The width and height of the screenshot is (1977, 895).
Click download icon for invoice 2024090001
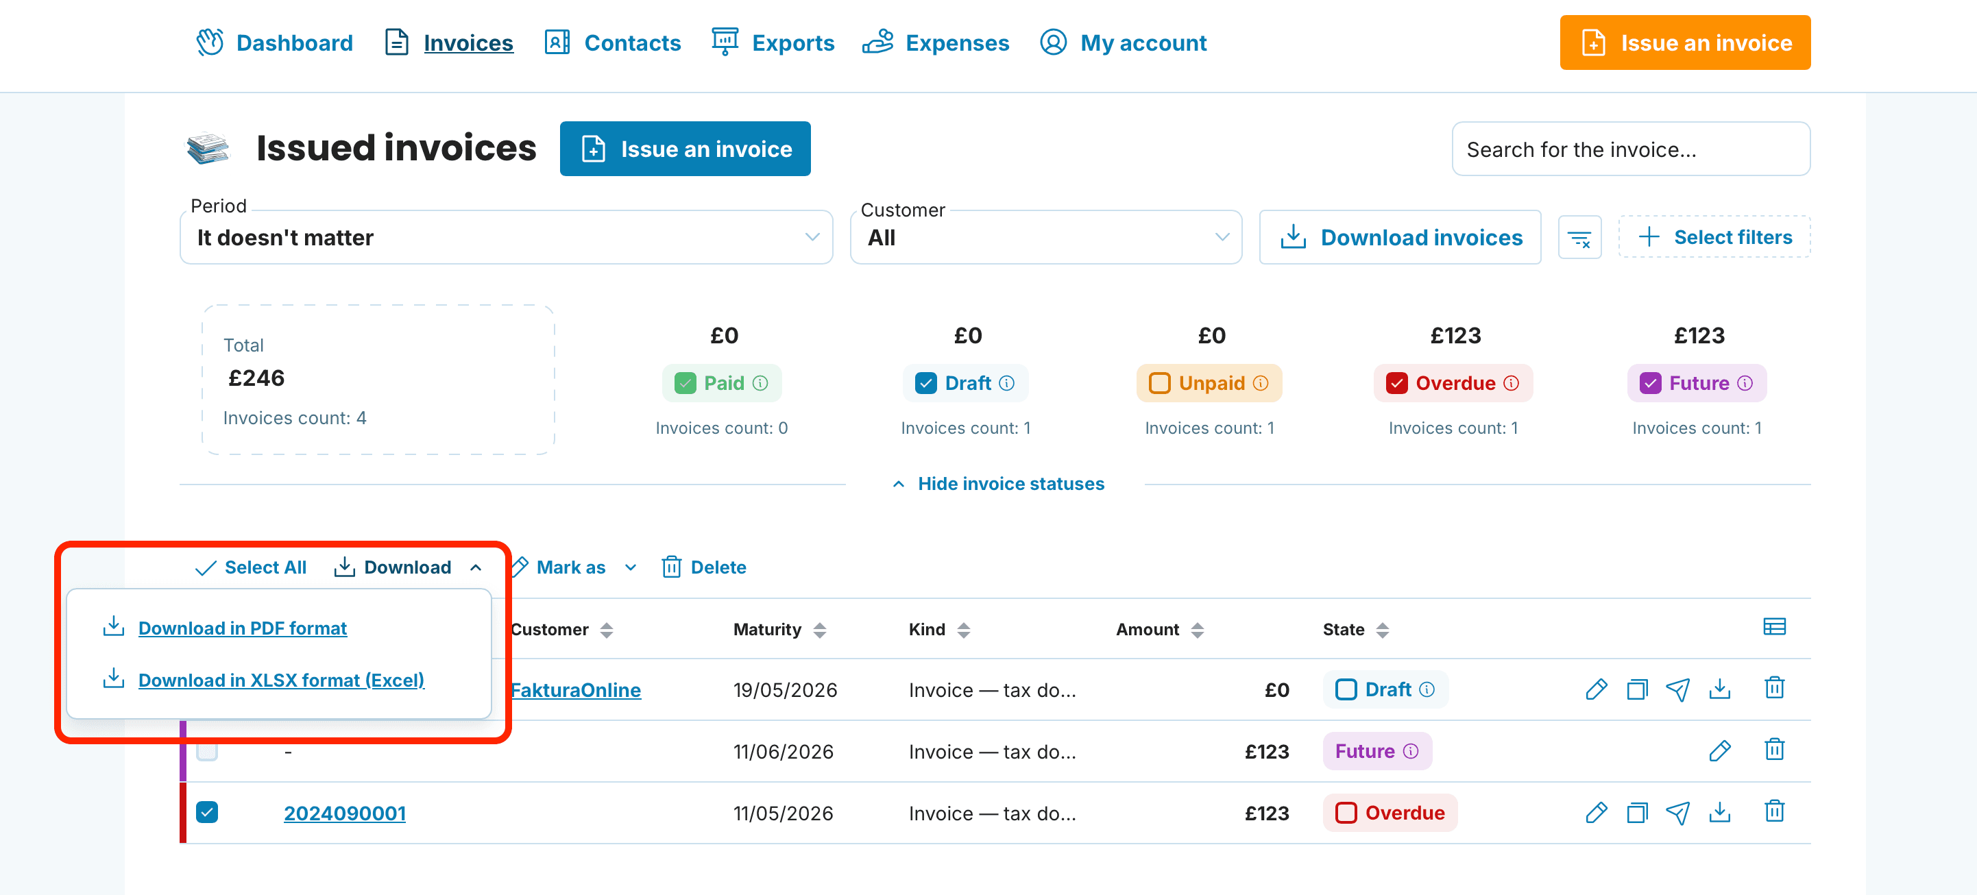(1719, 812)
